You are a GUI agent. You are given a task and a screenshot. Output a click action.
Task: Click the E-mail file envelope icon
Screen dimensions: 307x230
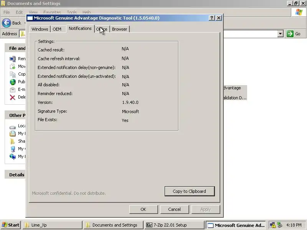pyautogui.click(x=13, y=90)
